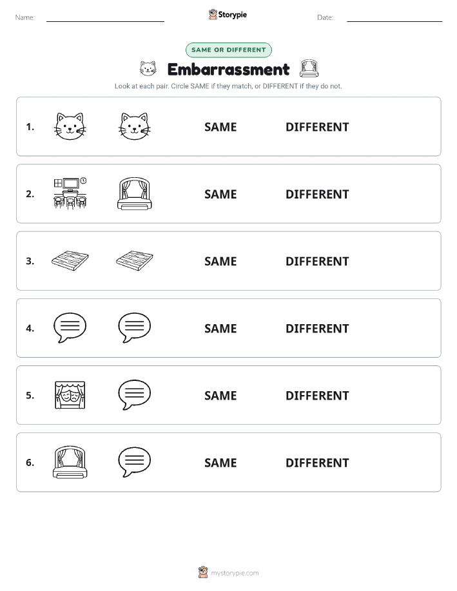Choose DIFFERENT for pair 5
The height and width of the screenshot is (591, 457).
tap(317, 395)
